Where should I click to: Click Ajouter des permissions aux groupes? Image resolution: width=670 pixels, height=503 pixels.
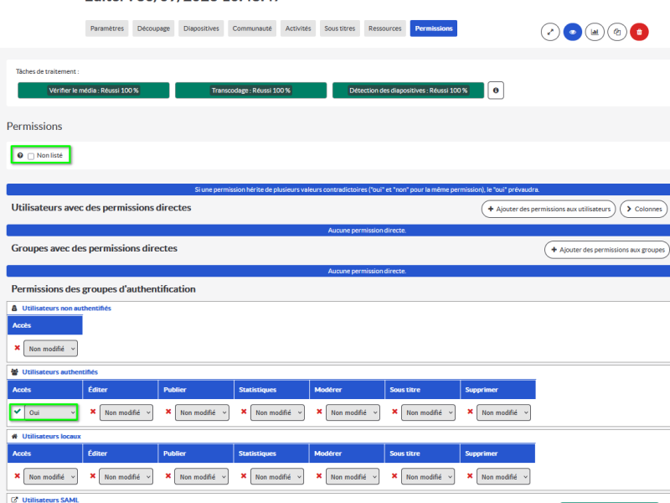(x=607, y=250)
